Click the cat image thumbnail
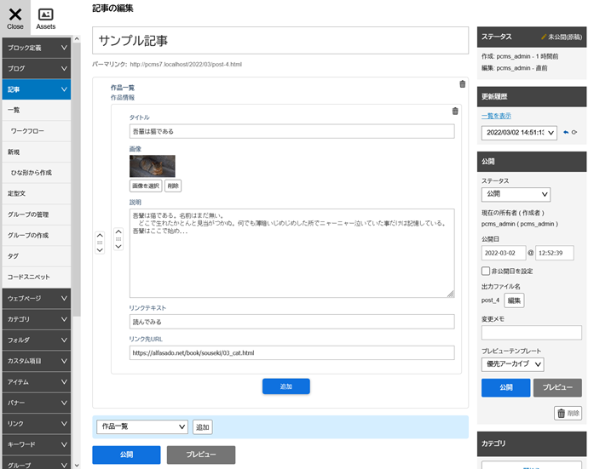 tap(153, 166)
